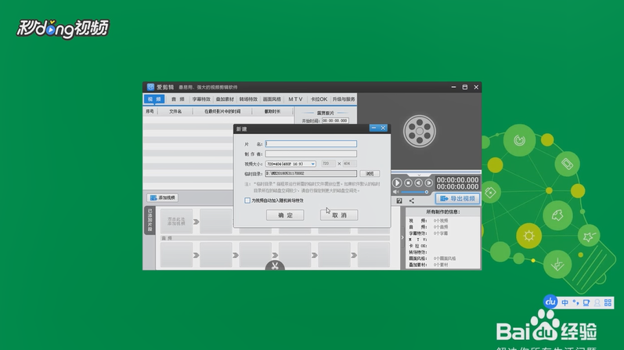This screenshot has height=350, width=624.
Task: Switch to the 升级与服务 tab
Action: (x=344, y=99)
